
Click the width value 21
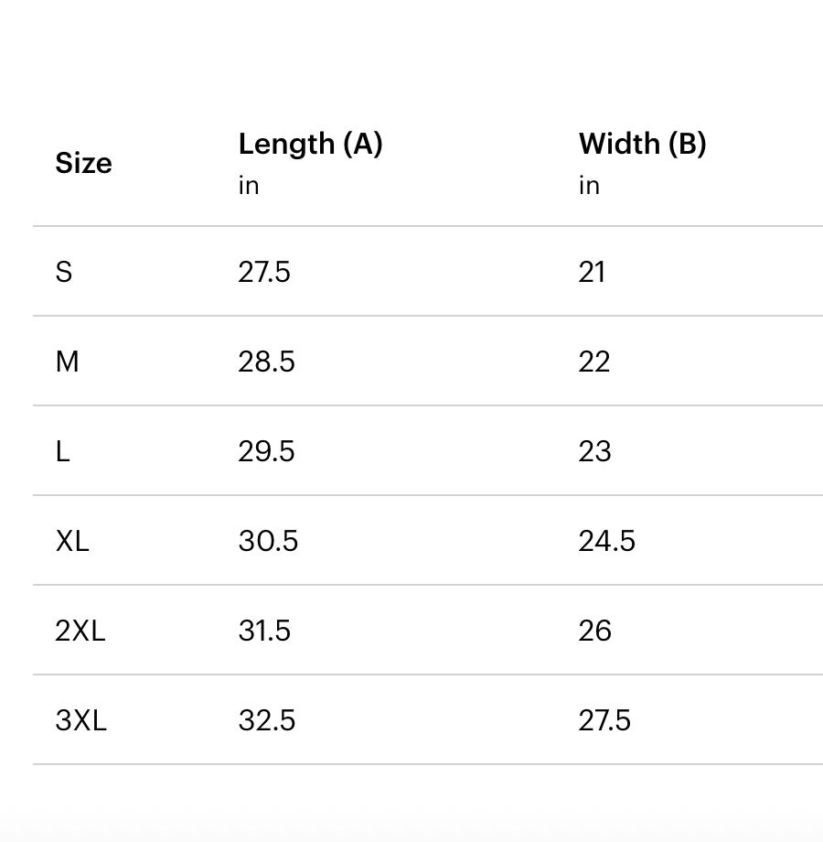(x=592, y=272)
